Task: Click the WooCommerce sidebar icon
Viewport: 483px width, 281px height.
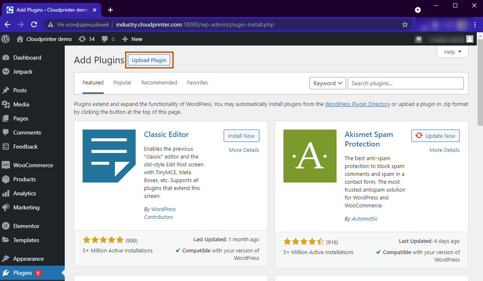Action: point(6,165)
